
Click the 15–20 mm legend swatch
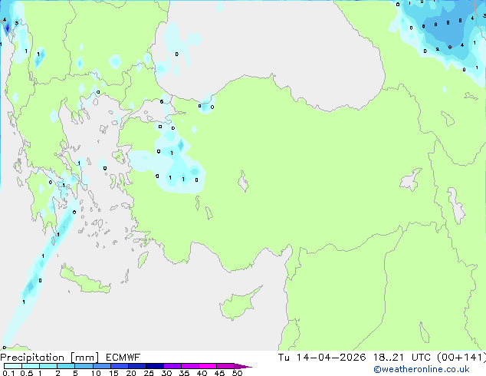click(x=119, y=366)
